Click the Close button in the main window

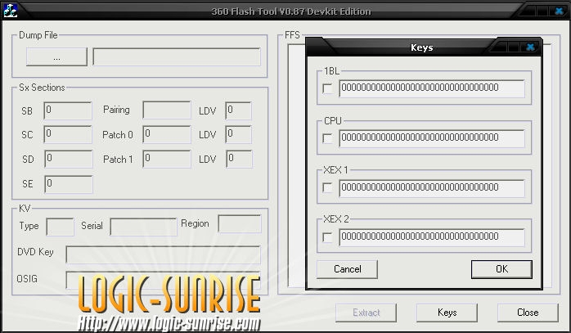click(x=528, y=313)
